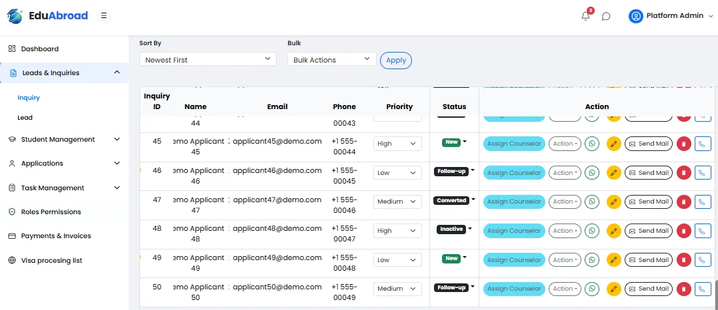Open the chat messages icon
This screenshot has height=310, width=718.
606,17
